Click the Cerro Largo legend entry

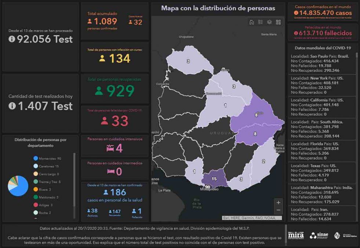(48, 174)
